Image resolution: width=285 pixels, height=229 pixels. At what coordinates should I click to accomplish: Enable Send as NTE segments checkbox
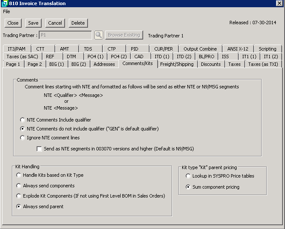tap(40, 149)
